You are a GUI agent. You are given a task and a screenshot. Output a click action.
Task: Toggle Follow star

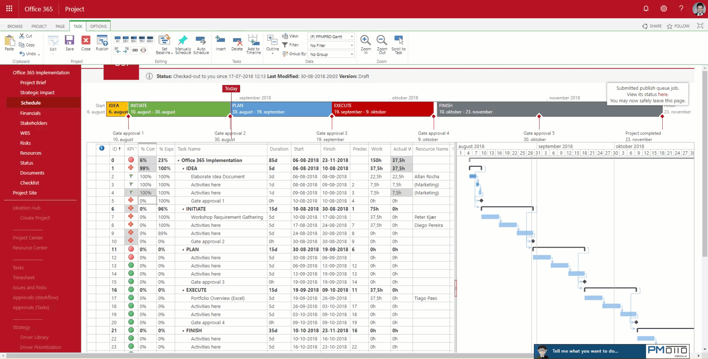pos(669,26)
